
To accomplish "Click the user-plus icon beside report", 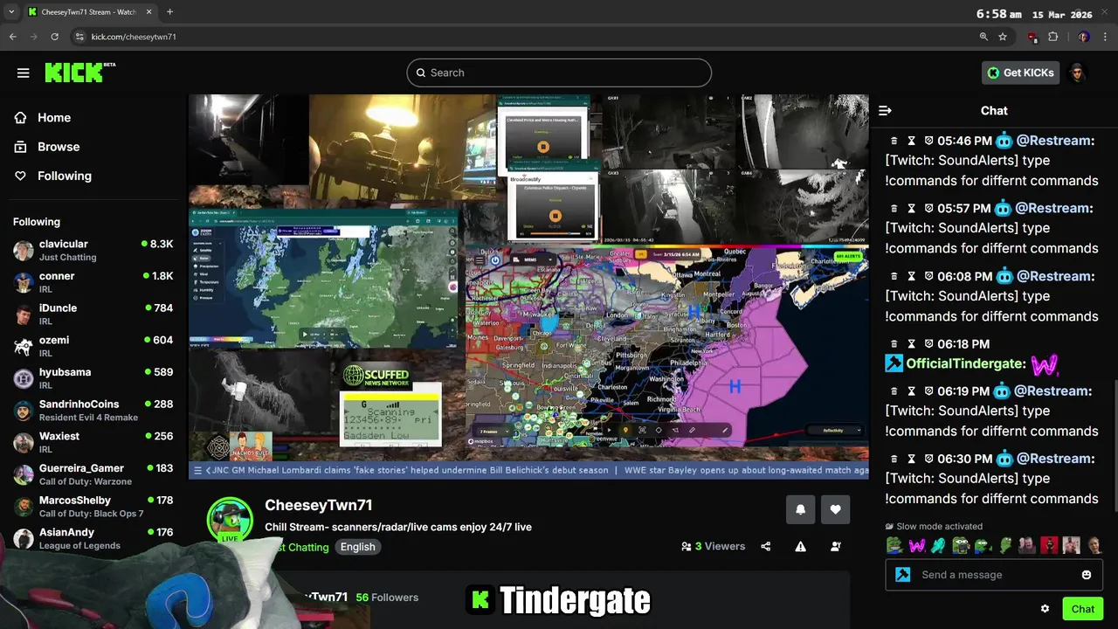I will [836, 547].
